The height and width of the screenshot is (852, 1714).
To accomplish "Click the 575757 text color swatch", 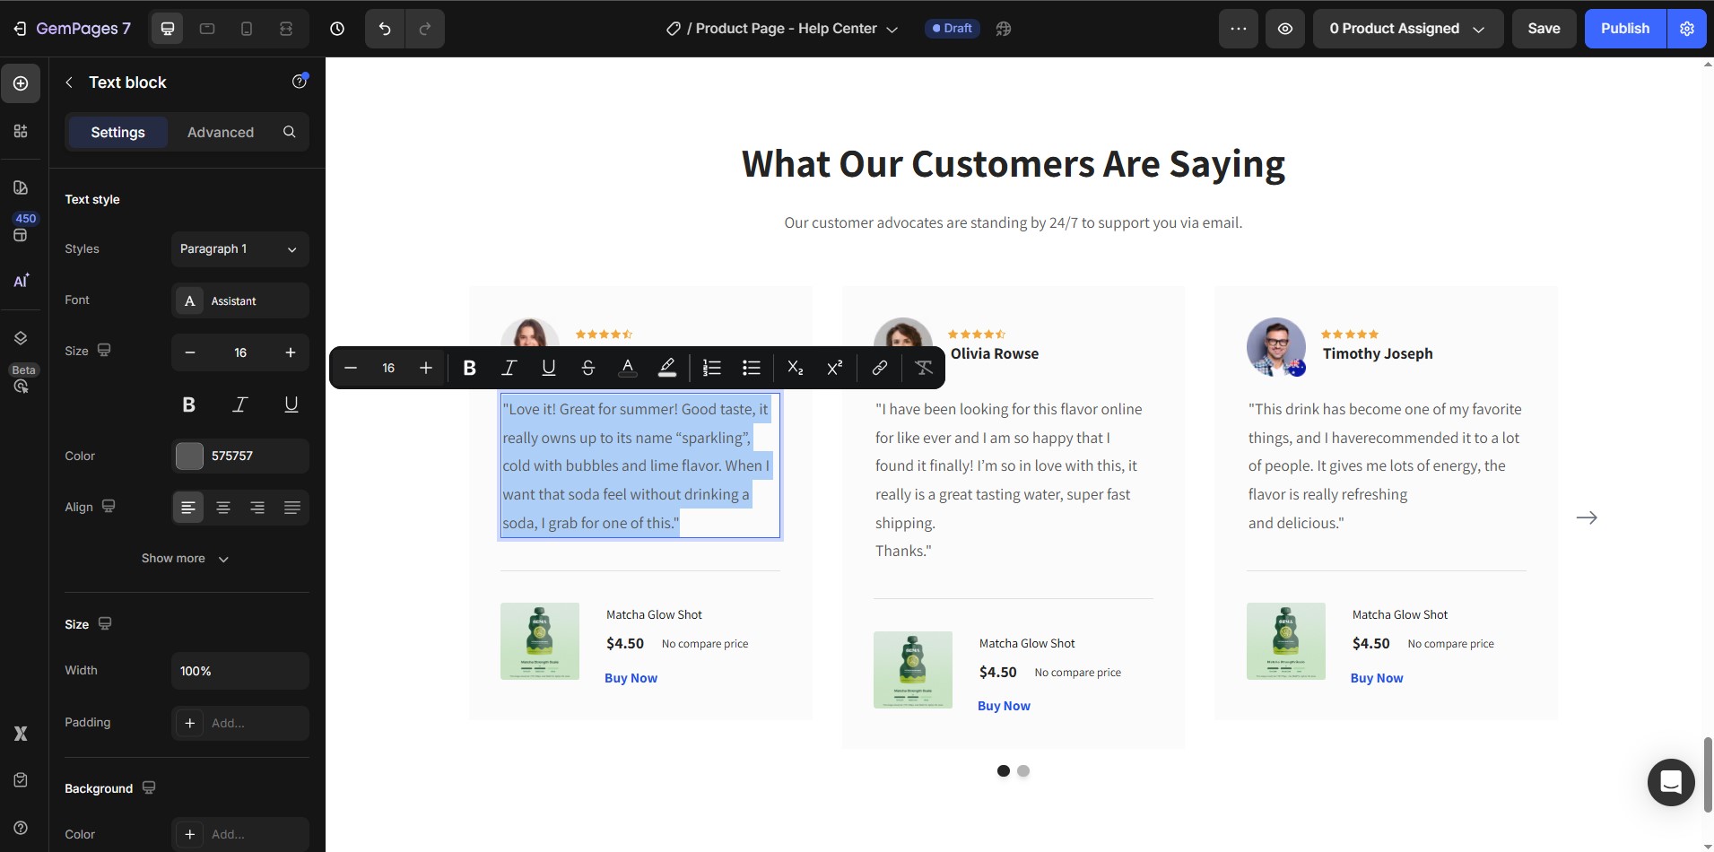I will (x=189, y=456).
